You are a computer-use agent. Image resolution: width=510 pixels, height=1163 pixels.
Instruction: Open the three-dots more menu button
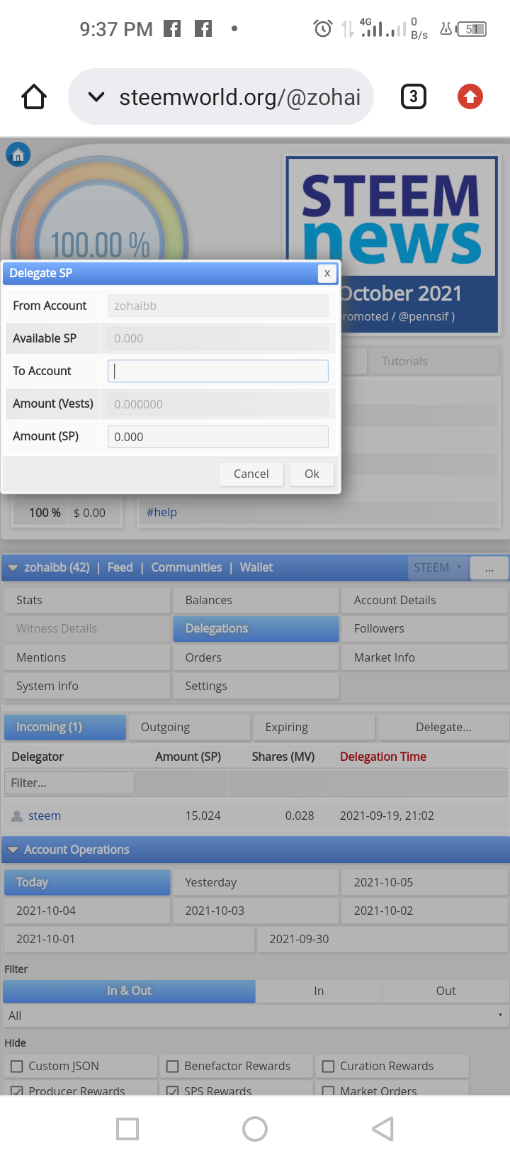tap(489, 568)
